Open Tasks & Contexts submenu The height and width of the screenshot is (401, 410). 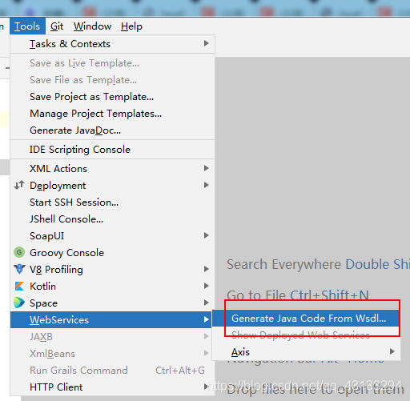[x=112, y=43]
